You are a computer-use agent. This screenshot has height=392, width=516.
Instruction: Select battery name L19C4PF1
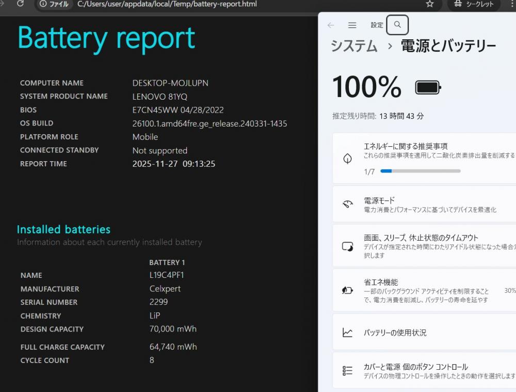167,275
